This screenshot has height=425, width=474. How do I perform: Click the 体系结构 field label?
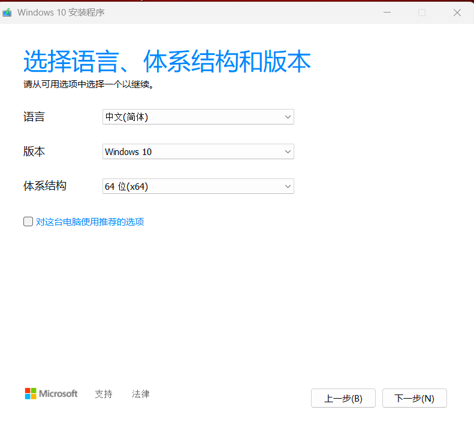[x=45, y=186]
